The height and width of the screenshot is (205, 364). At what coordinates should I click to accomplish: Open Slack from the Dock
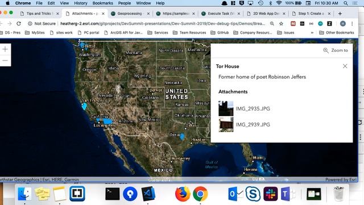click(x=271, y=194)
